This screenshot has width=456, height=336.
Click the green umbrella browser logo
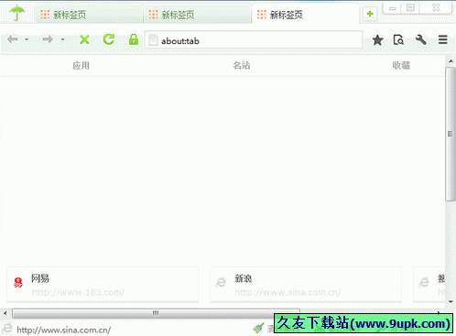[16, 13]
